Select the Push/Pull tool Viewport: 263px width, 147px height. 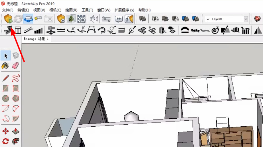point(16,131)
